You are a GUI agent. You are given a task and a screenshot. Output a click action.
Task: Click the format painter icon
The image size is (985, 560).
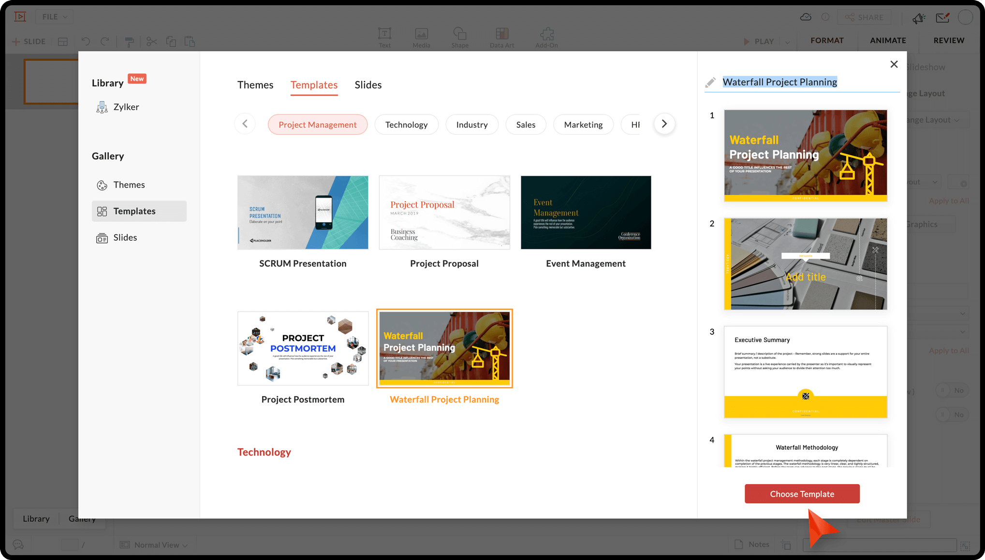pos(129,42)
